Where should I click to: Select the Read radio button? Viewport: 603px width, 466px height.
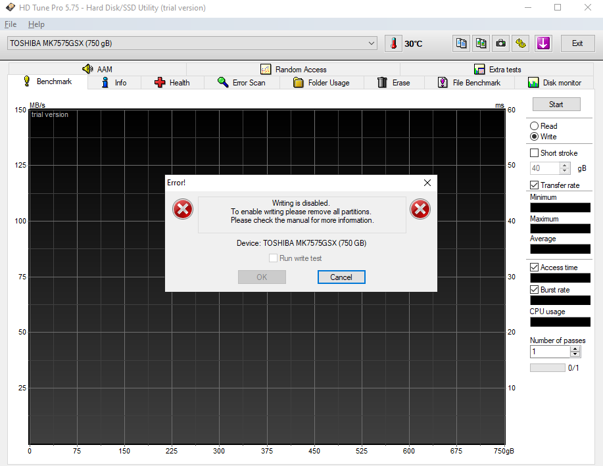[x=534, y=126]
